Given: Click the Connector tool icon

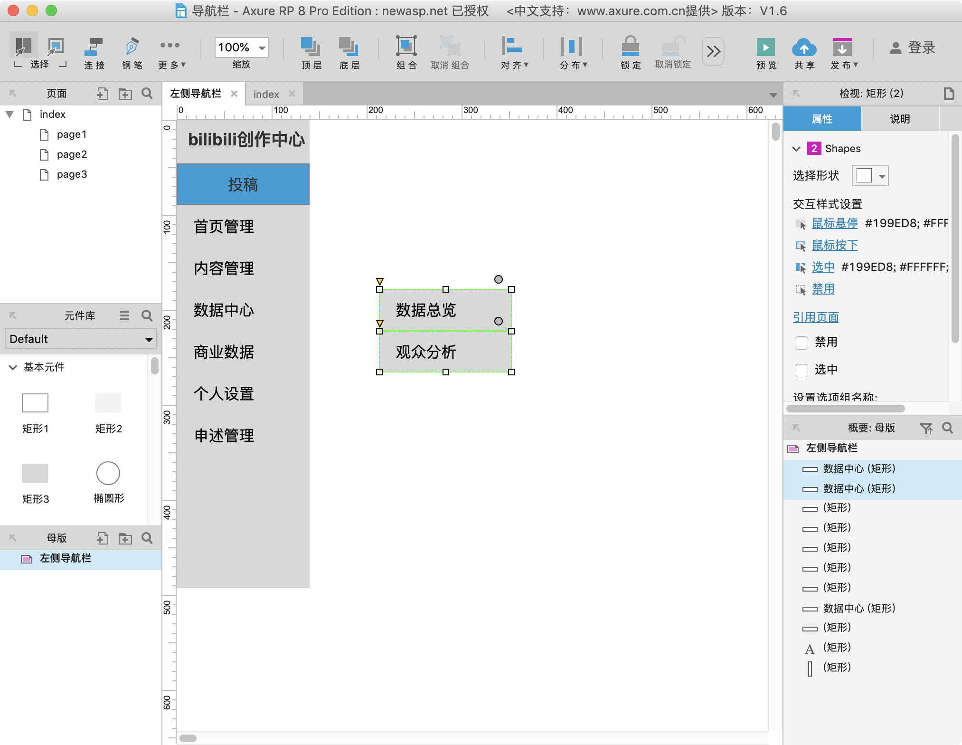Looking at the screenshot, I should pos(94,47).
